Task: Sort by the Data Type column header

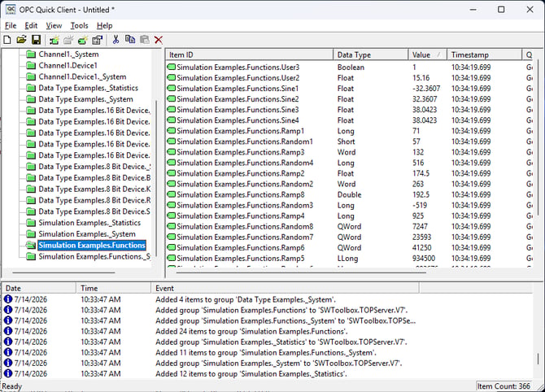Action: pos(370,55)
